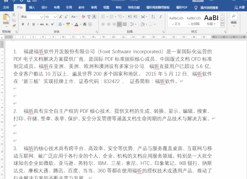Open the font size dropdown showing 10
Viewport: 247px width, 179px height.
55,17
